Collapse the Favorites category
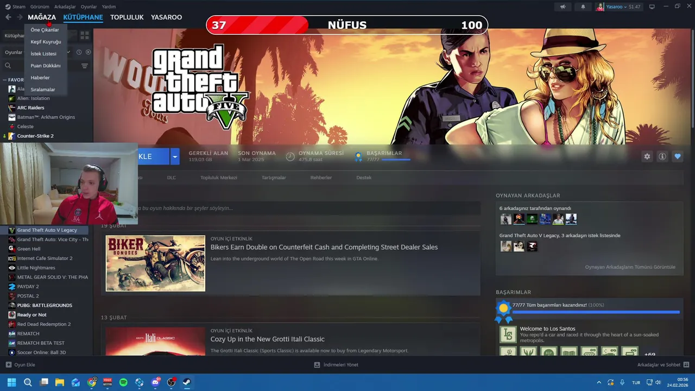 (4, 80)
